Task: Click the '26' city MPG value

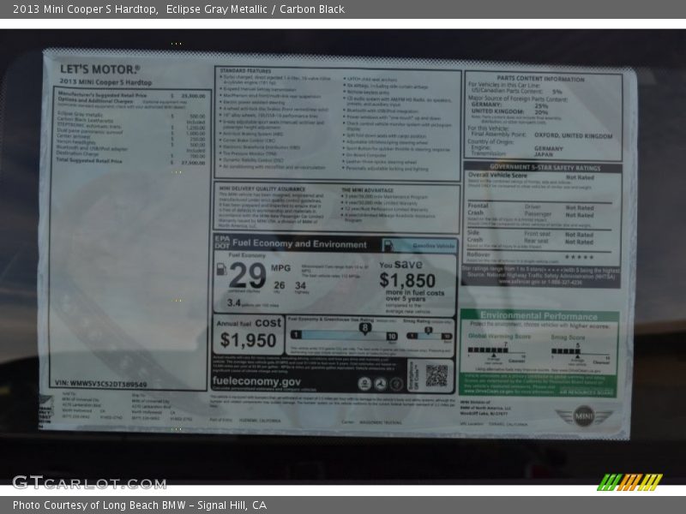Action: click(280, 285)
